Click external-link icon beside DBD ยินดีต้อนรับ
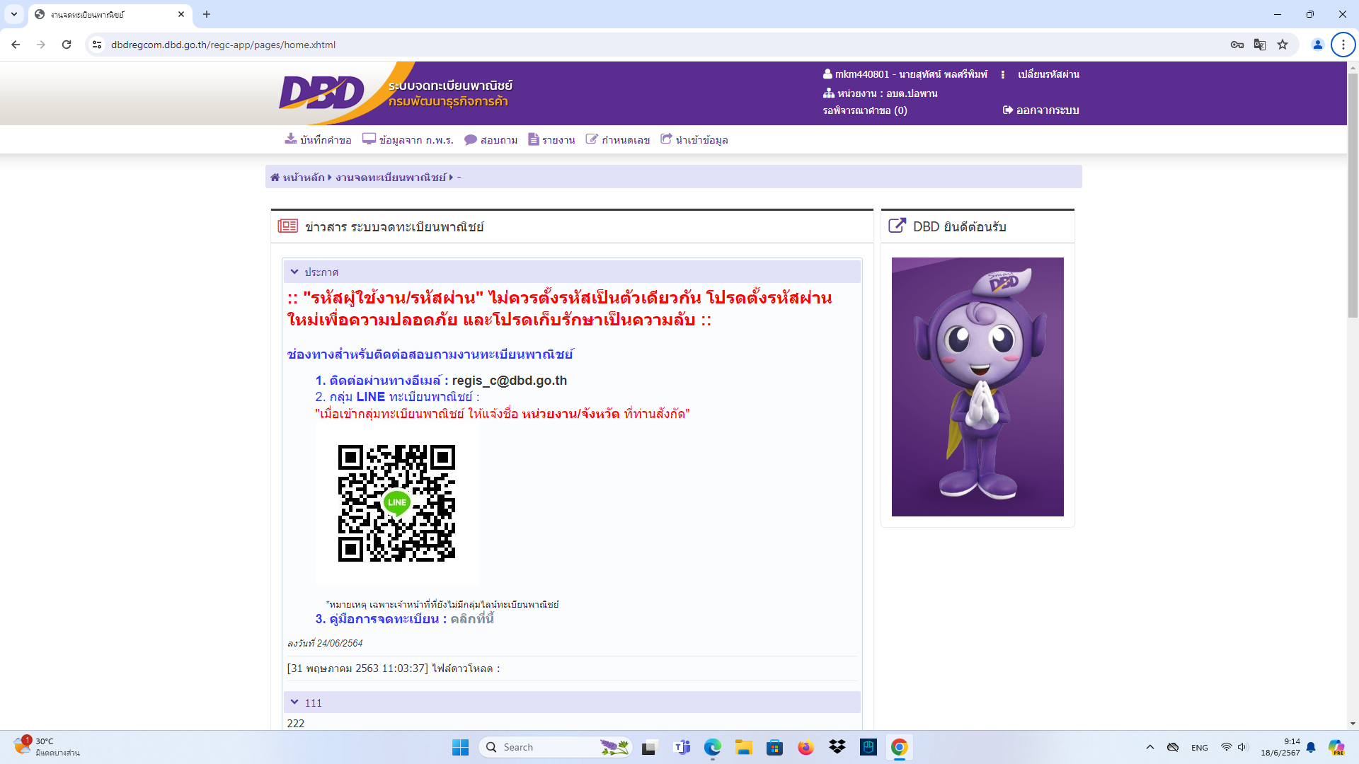The width and height of the screenshot is (1359, 764). pyautogui.click(x=897, y=226)
